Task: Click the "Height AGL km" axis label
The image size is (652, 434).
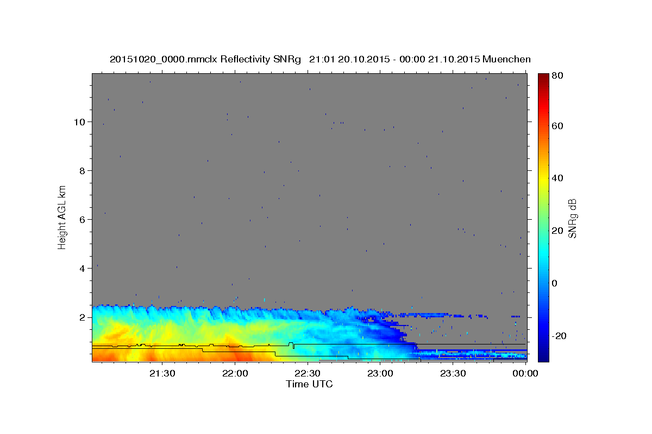Action: pos(62,217)
